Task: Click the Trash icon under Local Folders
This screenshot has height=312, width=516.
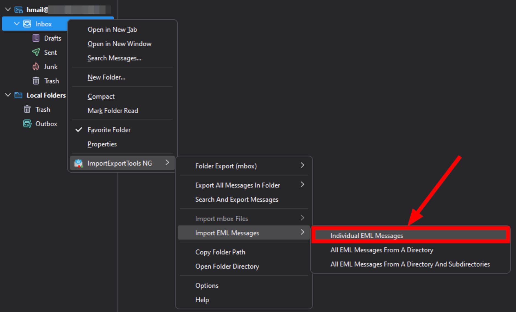Action: [x=27, y=109]
